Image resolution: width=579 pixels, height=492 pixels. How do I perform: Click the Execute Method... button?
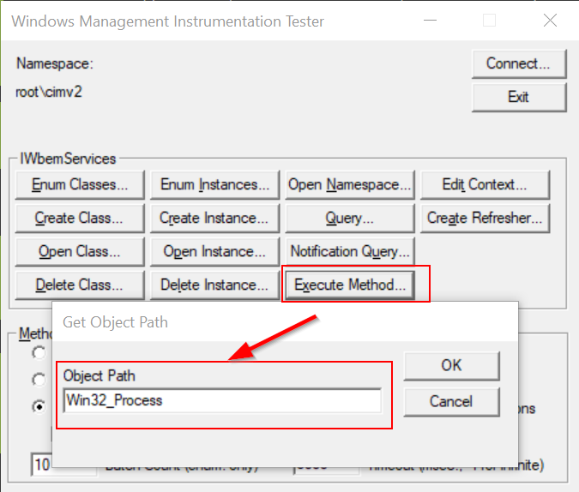[350, 285]
